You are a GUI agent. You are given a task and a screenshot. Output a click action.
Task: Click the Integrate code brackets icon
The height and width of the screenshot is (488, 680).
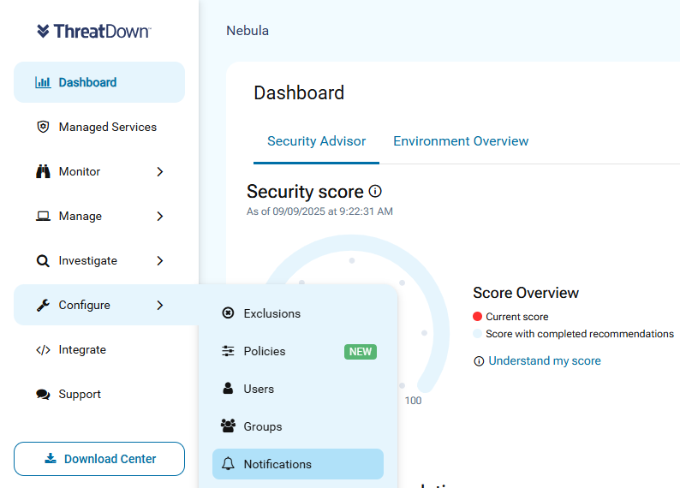point(43,350)
